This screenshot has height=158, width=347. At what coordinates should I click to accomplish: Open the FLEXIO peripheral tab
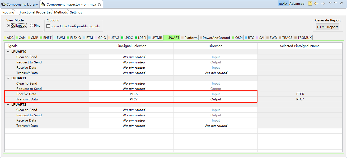[x=74, y=38]
